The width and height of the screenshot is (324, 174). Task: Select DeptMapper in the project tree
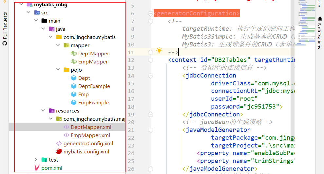coord(94,53)
